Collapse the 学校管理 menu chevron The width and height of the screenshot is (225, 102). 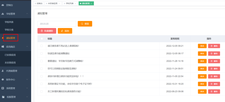27,14
